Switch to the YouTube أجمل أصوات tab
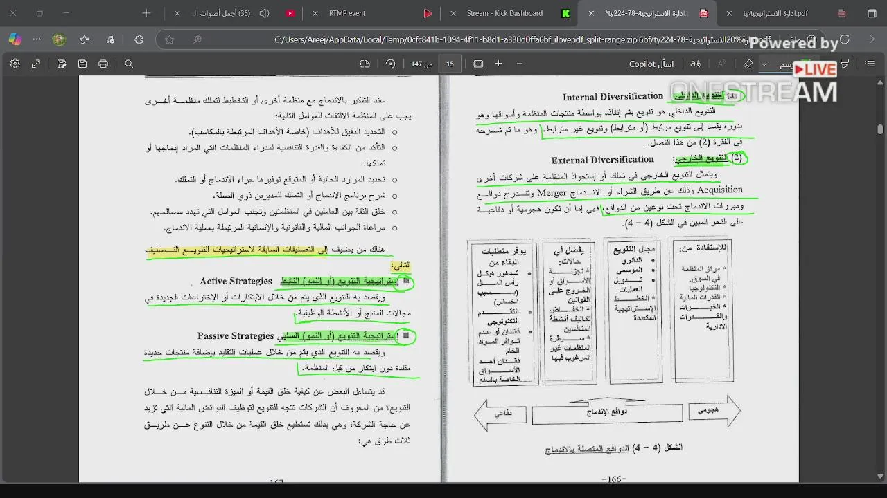The height and width of the screenshot is (498, 887). tap(232, 13)
